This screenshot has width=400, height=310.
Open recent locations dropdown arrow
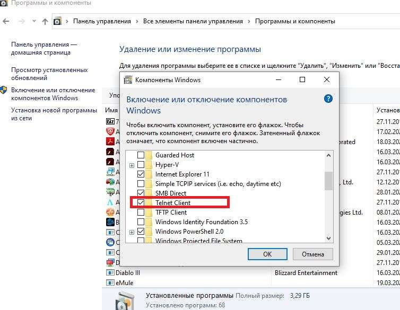pos(34,21)
